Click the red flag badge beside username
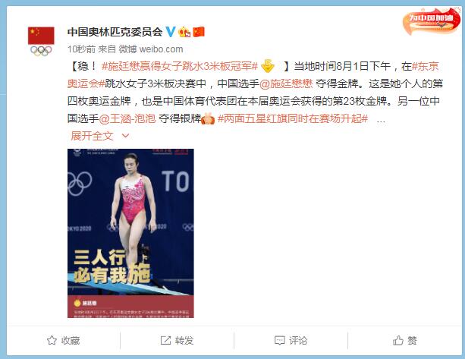Viewport: 465px width, 359px height. tap(199, 32)
